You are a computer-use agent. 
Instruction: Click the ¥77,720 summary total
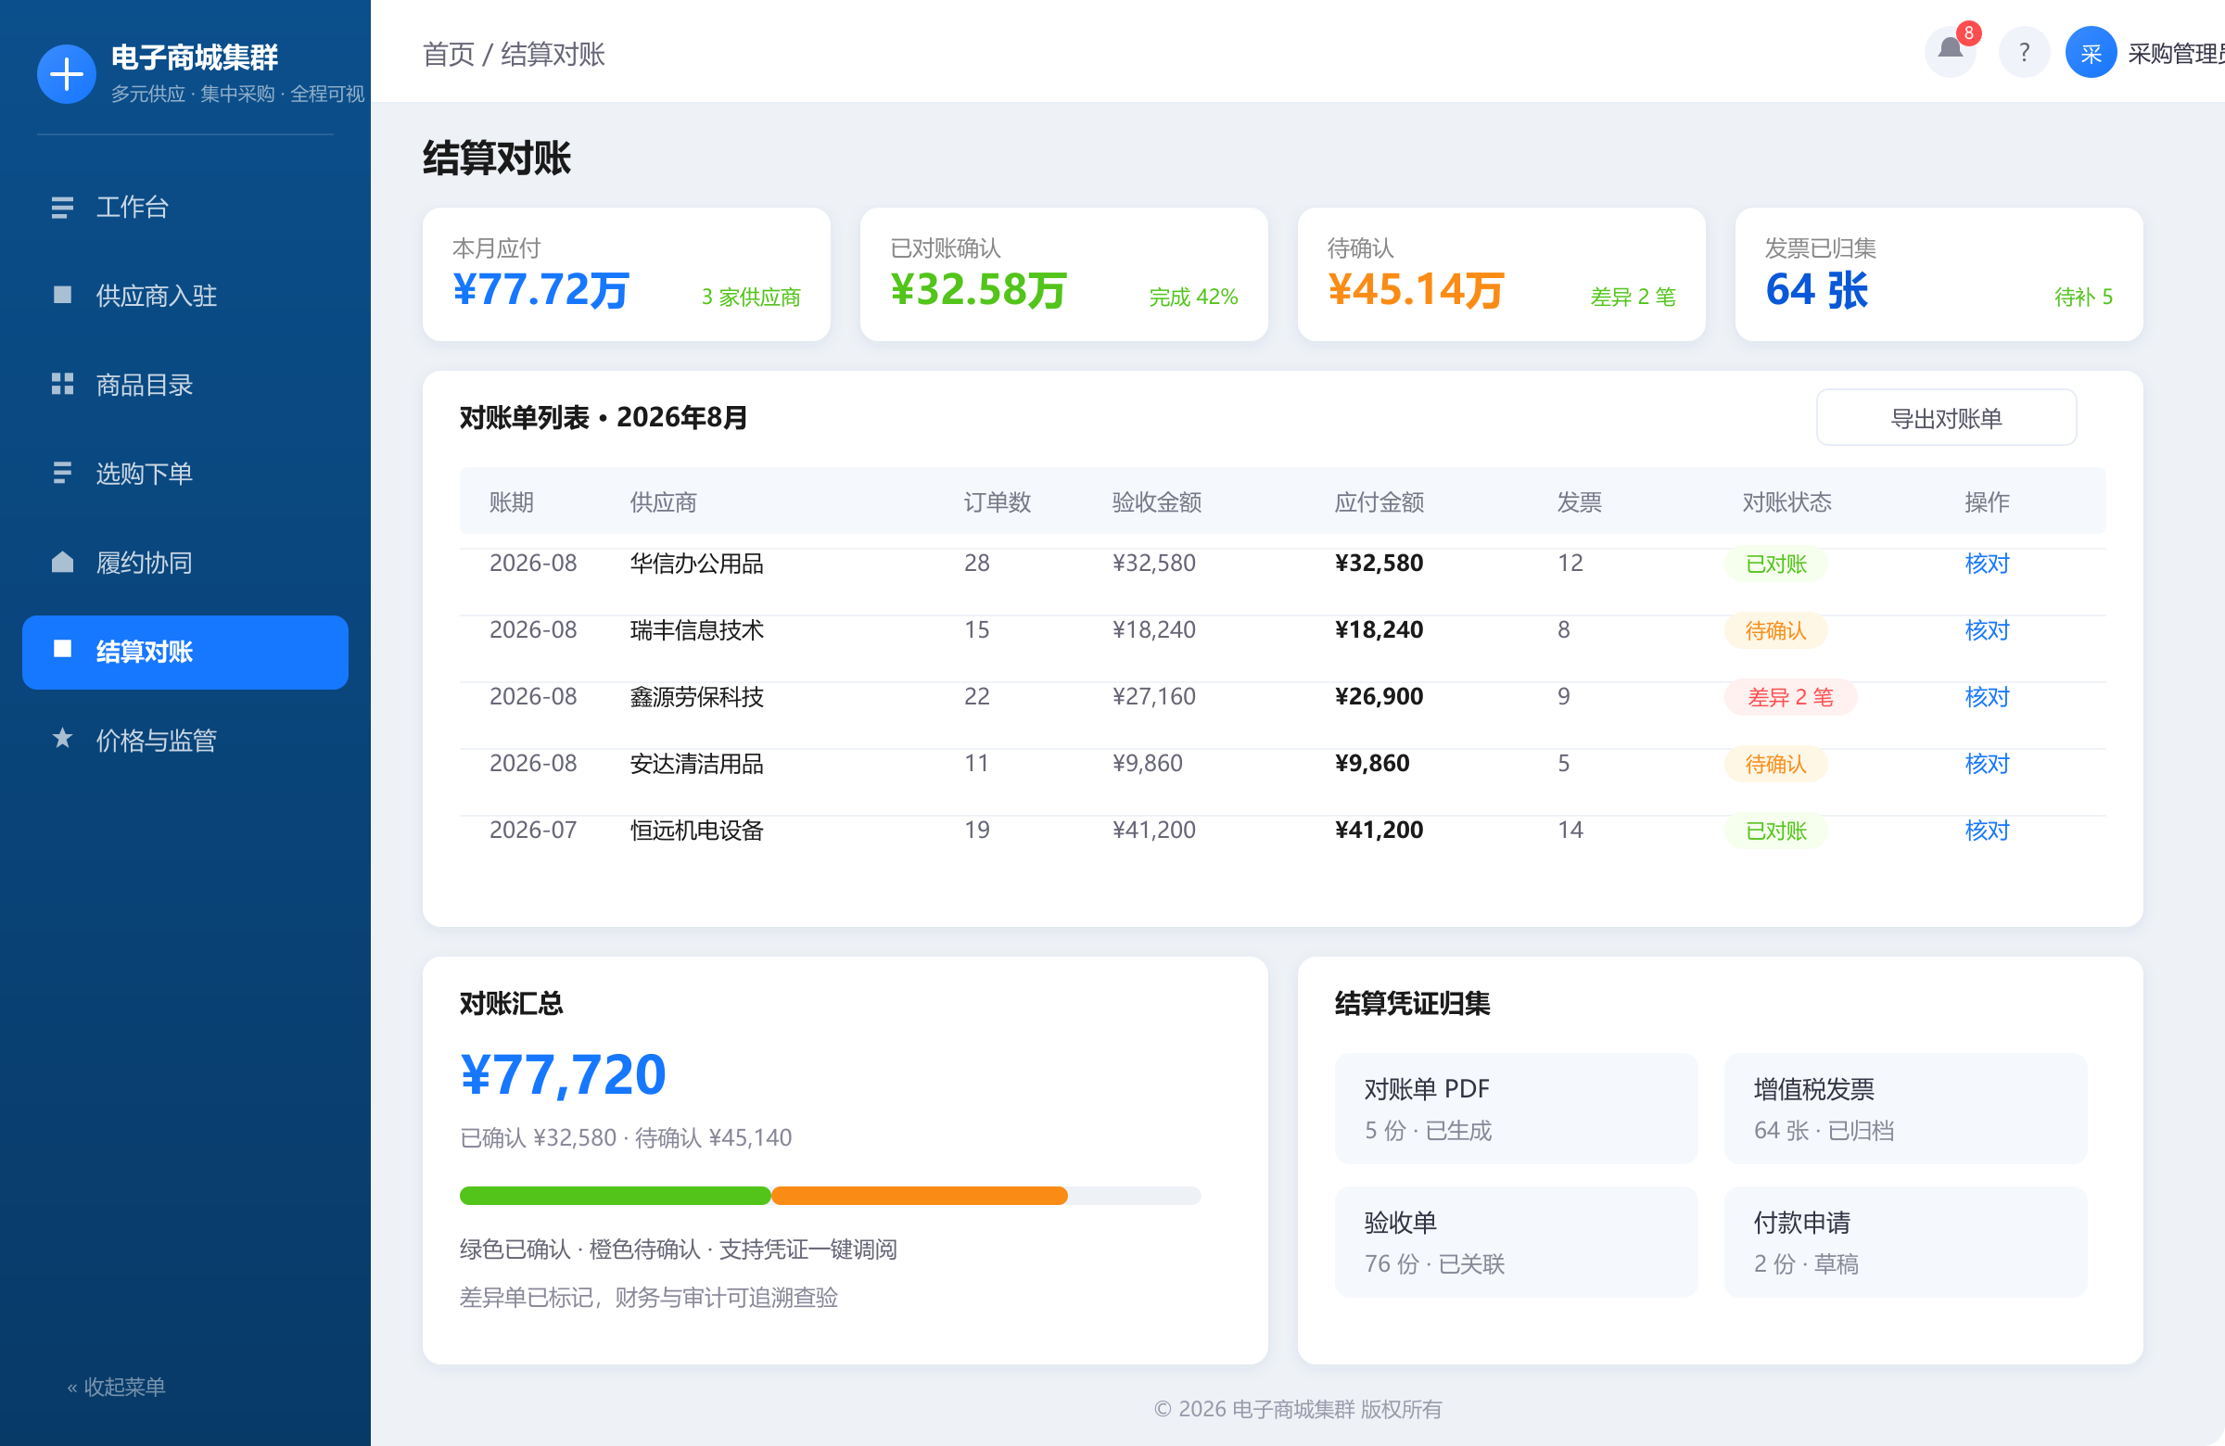point(563,1074)
